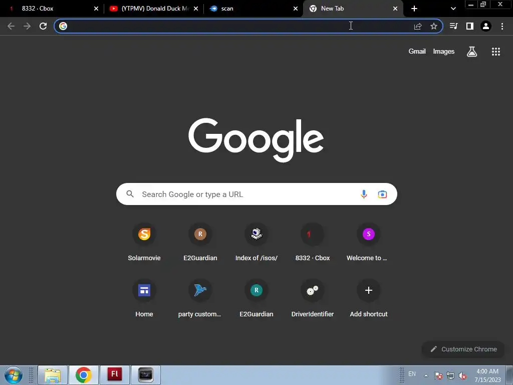Start voice search with the microphone icon
513x385 pixels.
[364, 194]
